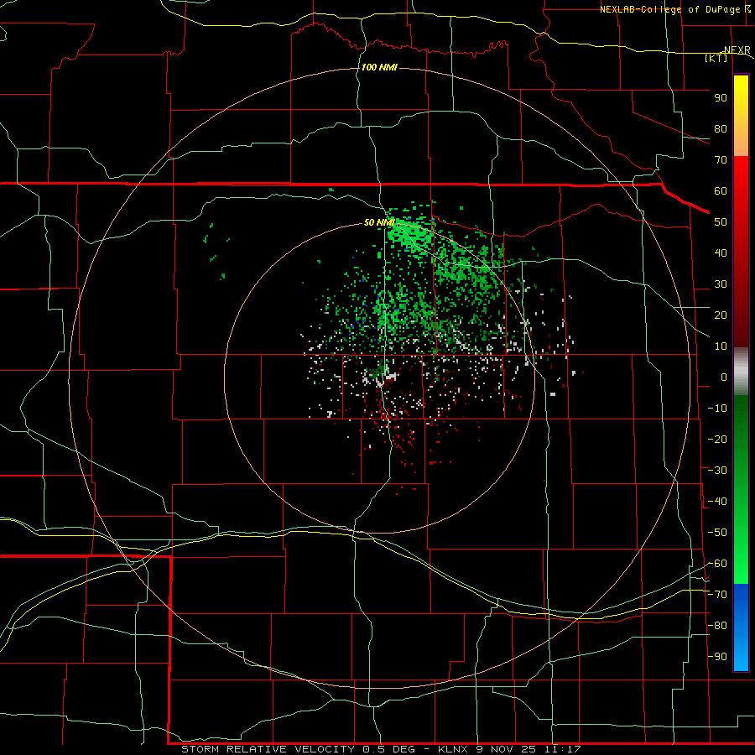This screenshot has height=755, width=755.
Task: Select the 40 value on velocity scale
Action: click(721, 253)
